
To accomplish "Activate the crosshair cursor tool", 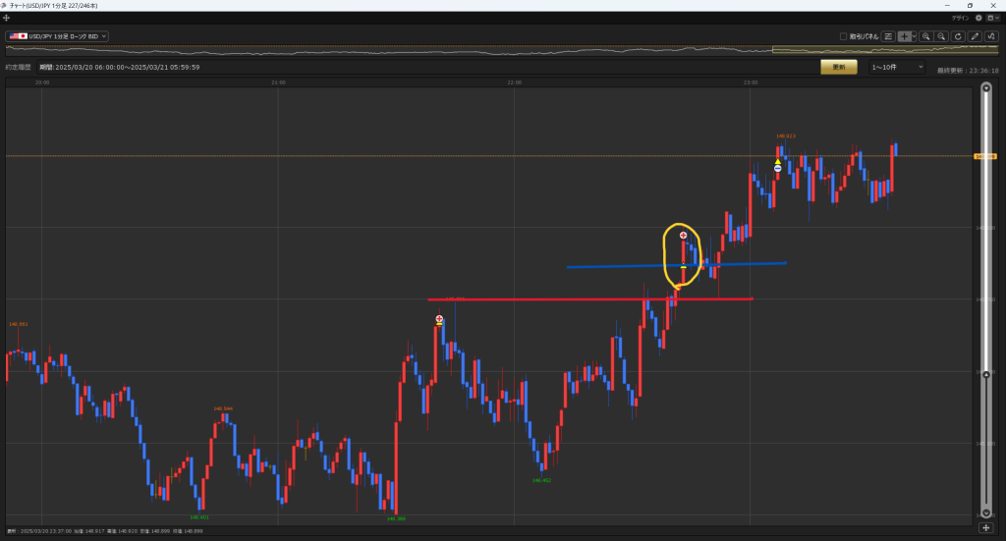I will [904, 36].
